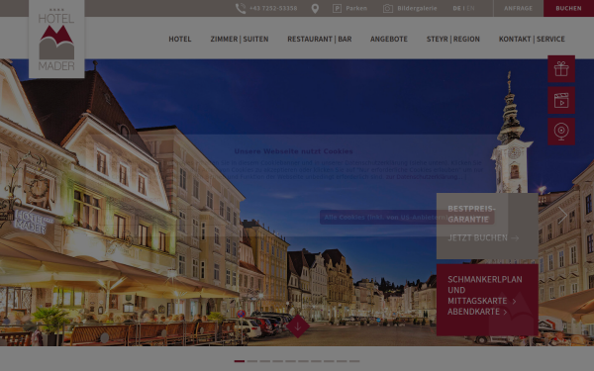Viewport: 594px width, 371px height.
Task: Click the gift voucher icon
Action: [561, 69]
